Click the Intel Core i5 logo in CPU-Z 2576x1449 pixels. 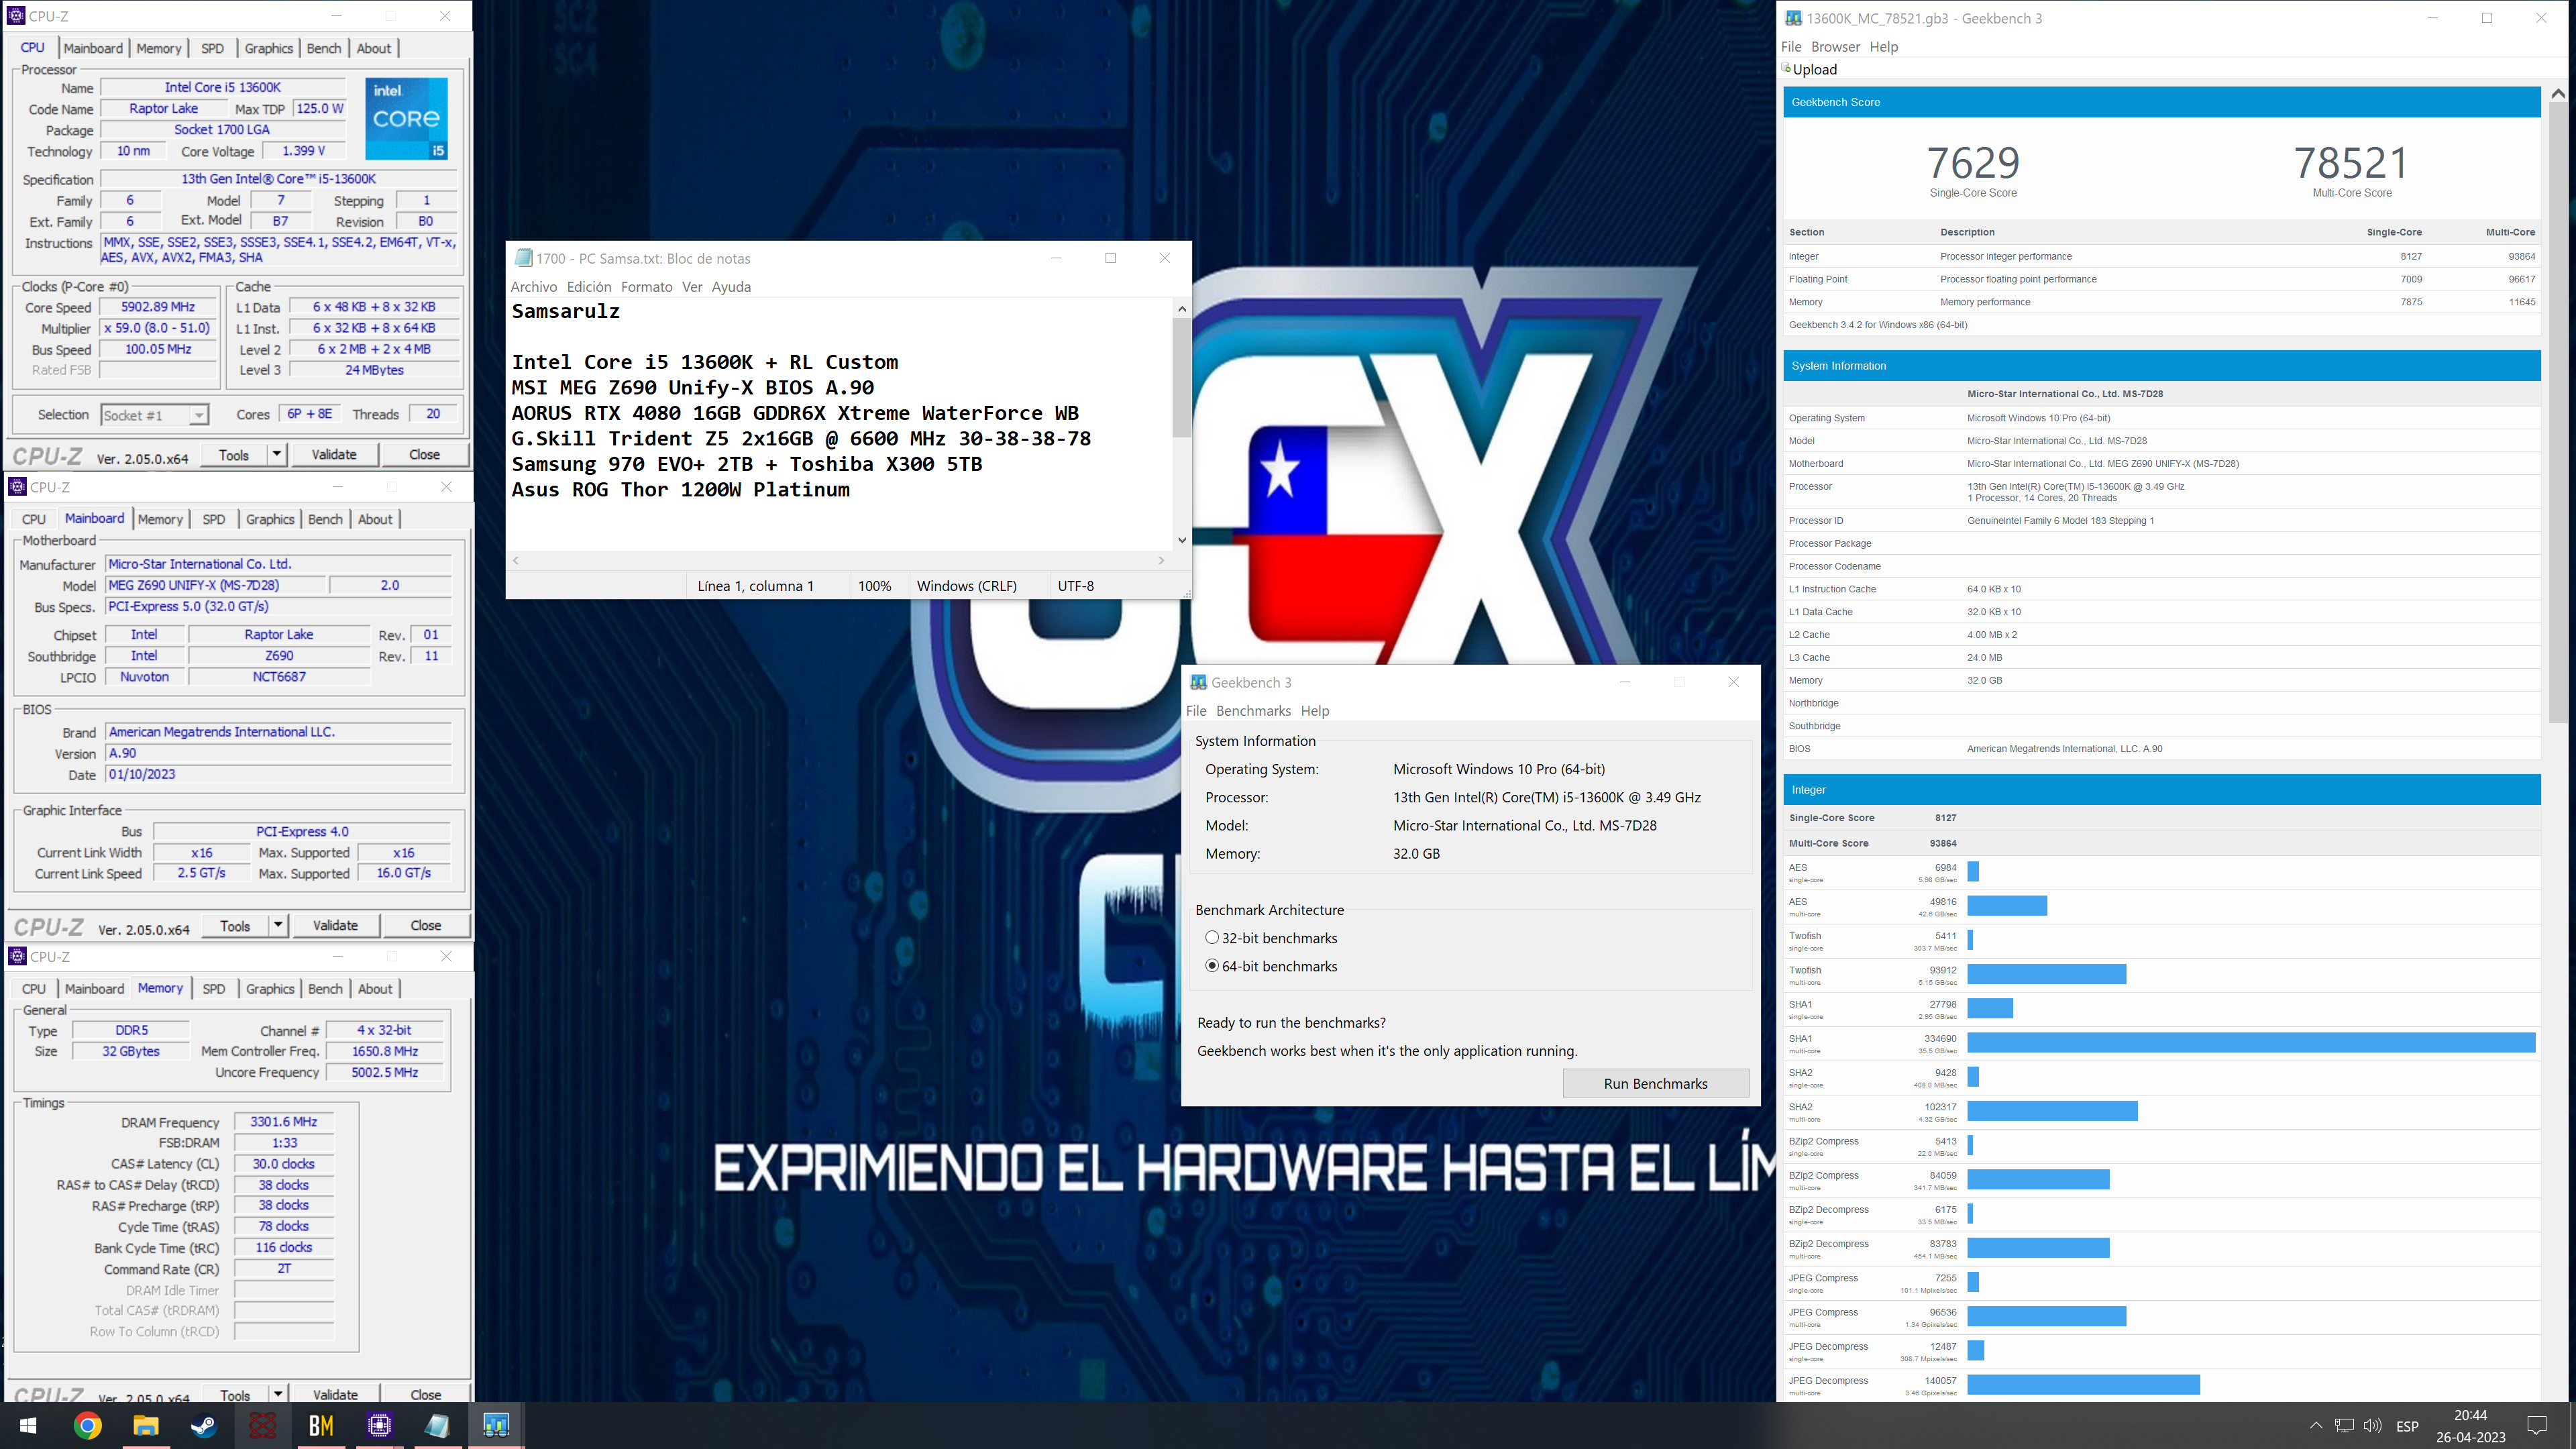click(x=406, y=118)
